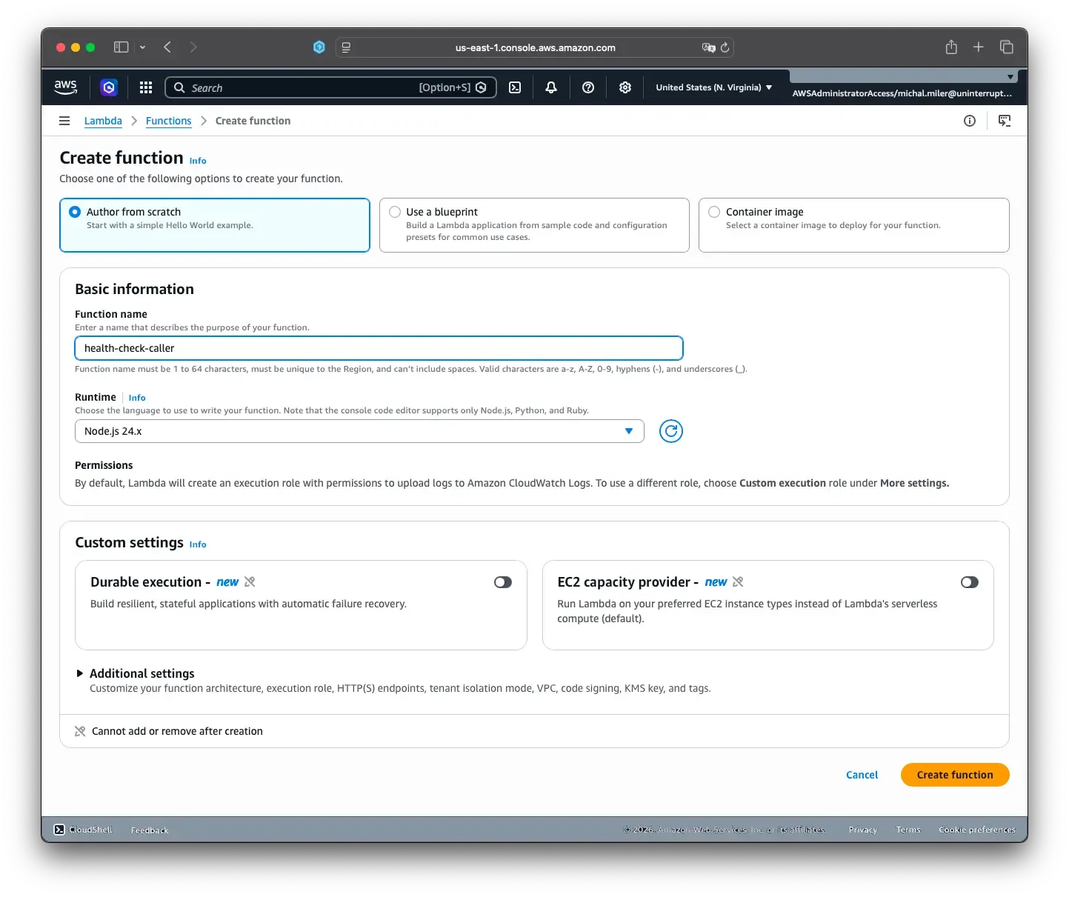Click the AWS Search box
Image resolution: width=1069 pixels, height=897 pixels.
330,87
